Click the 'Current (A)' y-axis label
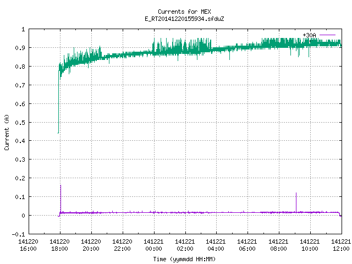The width and height of the screenshot is (352, 264). pyautogui.click(x=7, y=132)
